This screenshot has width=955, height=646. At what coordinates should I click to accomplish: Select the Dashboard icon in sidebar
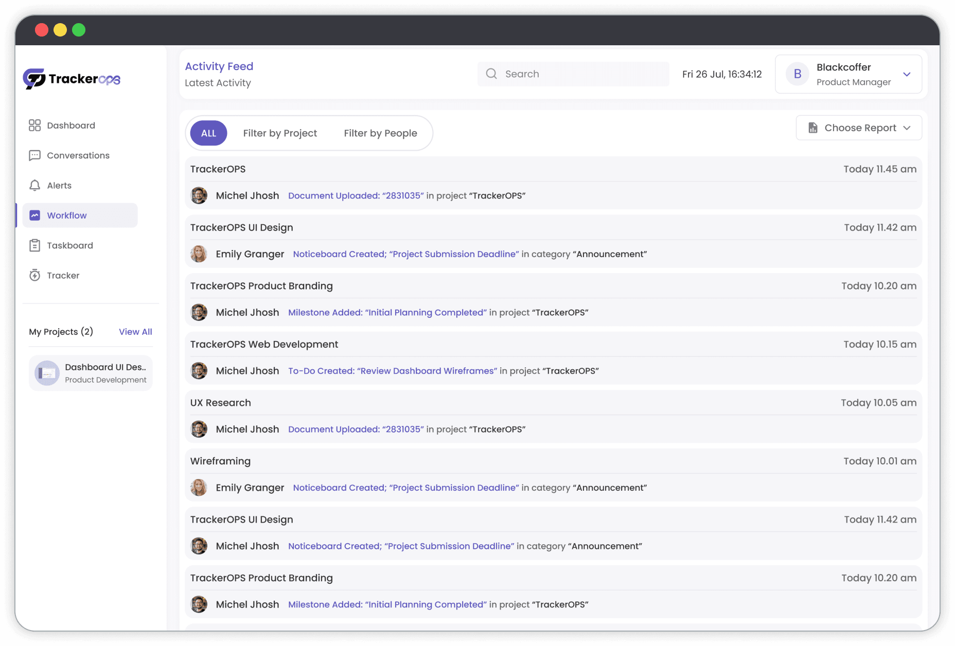(x=34, y=125)
